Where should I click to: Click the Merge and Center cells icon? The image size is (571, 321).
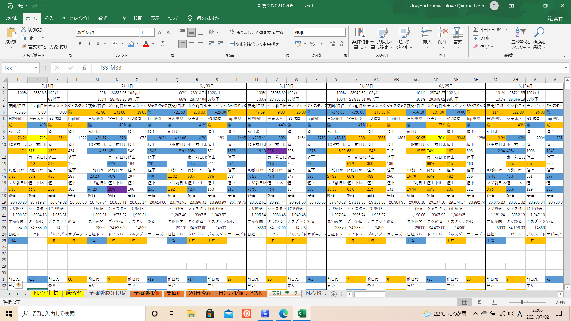point(232,44)
